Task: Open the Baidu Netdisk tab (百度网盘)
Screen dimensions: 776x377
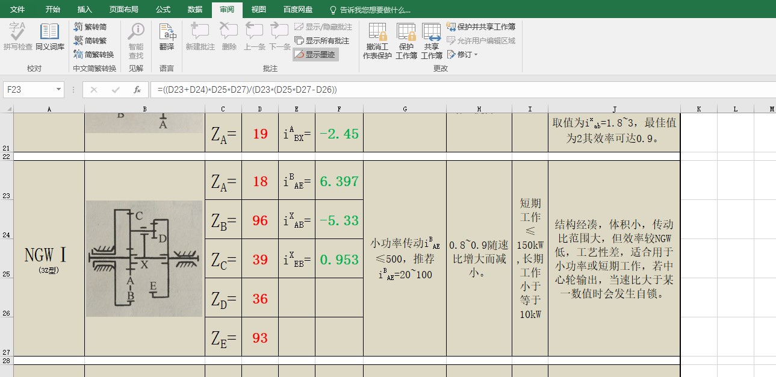Action: pos(298,10)
